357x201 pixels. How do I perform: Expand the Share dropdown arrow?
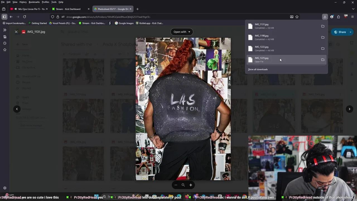point(350,32)
